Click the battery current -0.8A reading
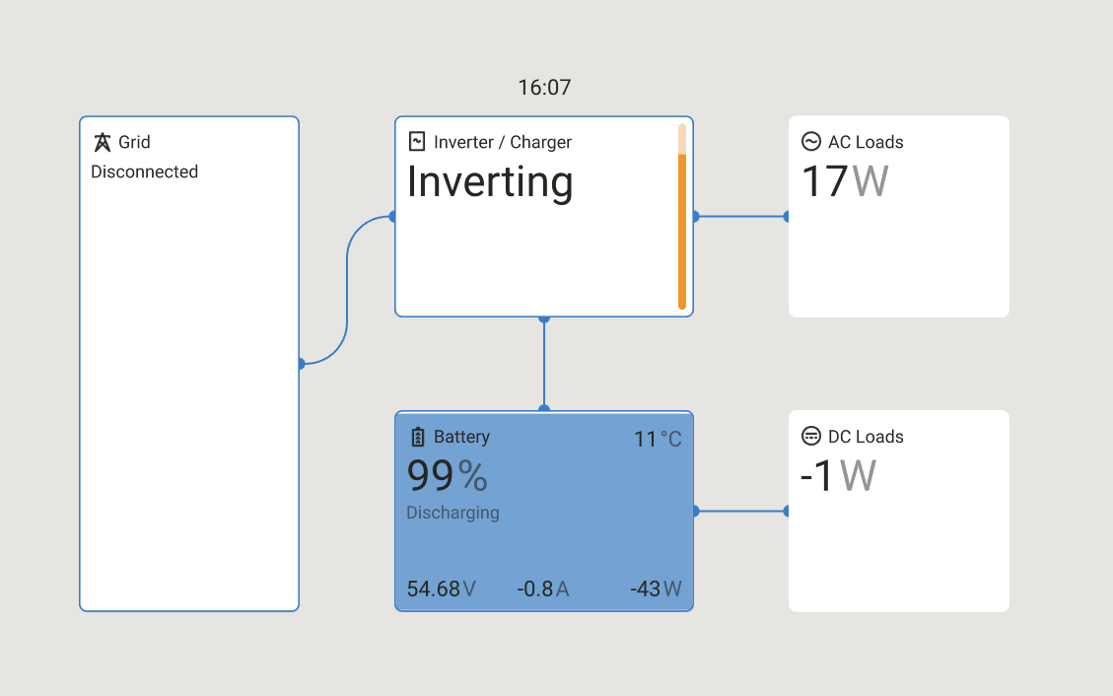 542,590
